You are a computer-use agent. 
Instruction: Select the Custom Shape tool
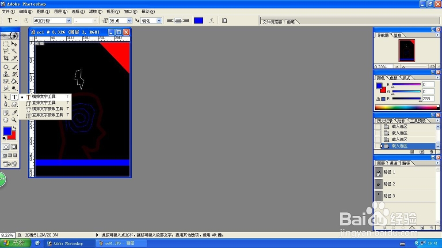pyautogui.click(x=14, y=104)
